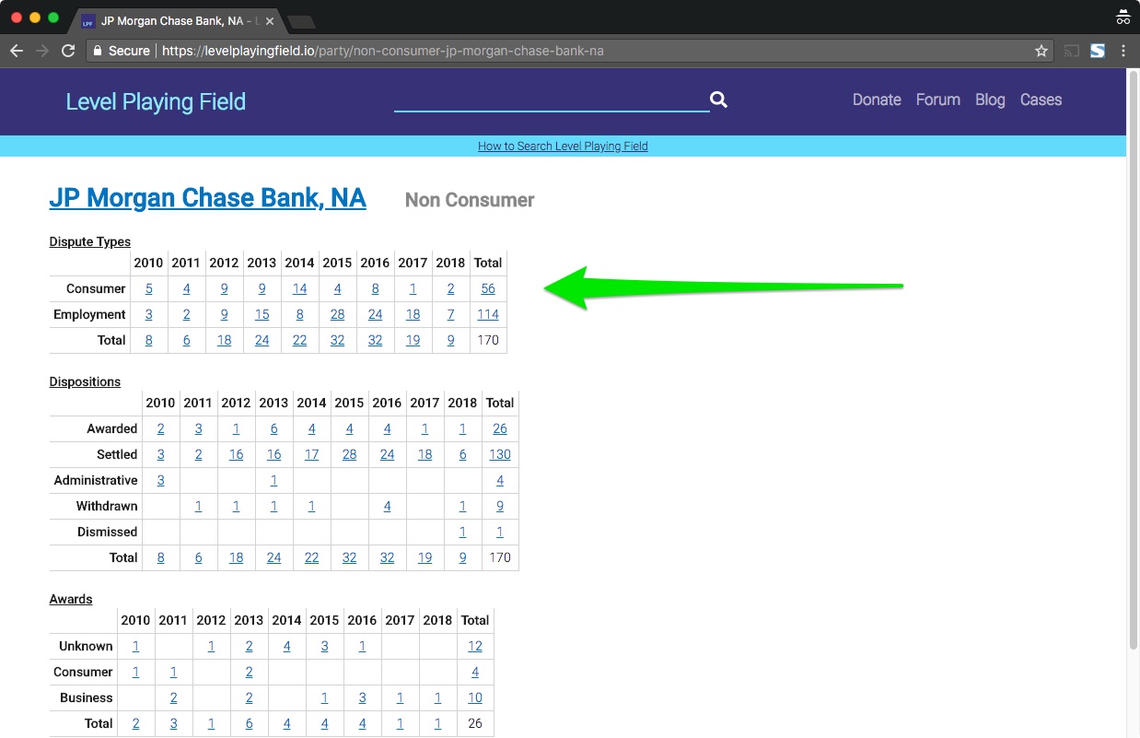The width and height of the screenshot is (1140, 738).
Task: Open Settled 2014 value 17
Action: 311,454
